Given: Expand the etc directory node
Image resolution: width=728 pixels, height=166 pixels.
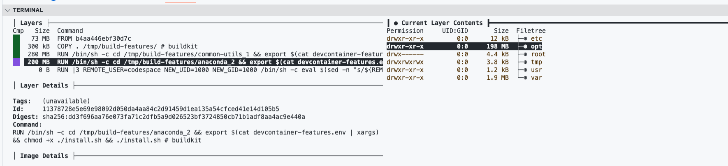Looking at the screenshot, I should [525, 39].
